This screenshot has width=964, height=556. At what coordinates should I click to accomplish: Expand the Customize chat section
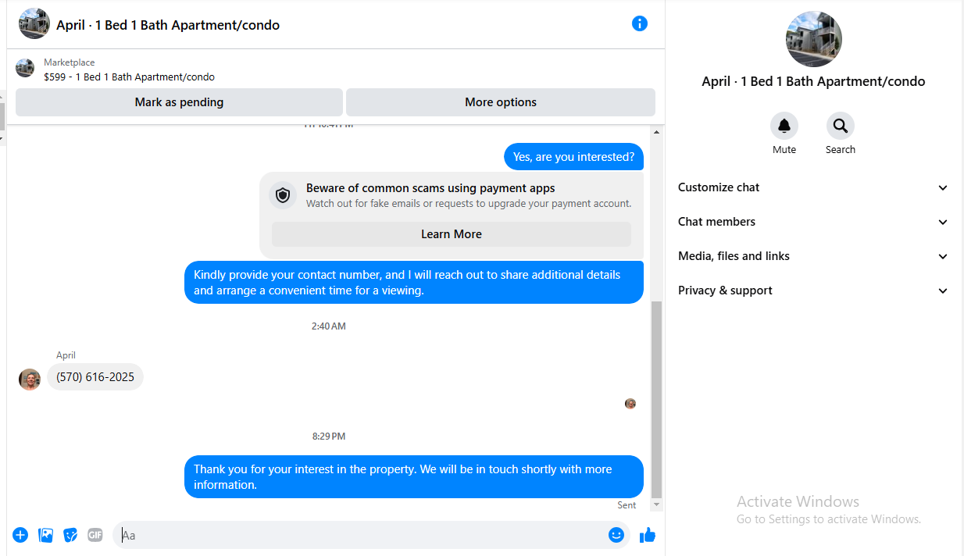click(x=812, y=187)
